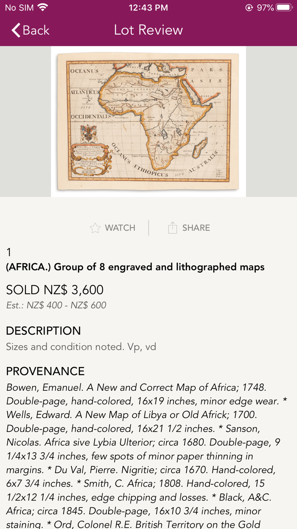Tap the rotation lock status icon
Image resolution: width=297 pixels, height=529 pixels.
(249, 7)
